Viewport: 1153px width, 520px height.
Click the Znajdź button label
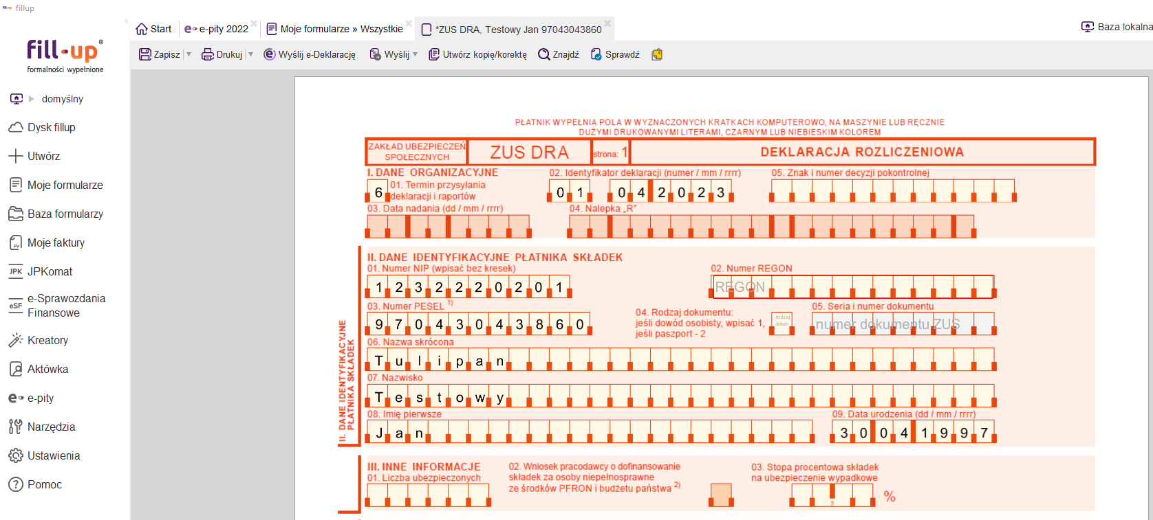566,55
